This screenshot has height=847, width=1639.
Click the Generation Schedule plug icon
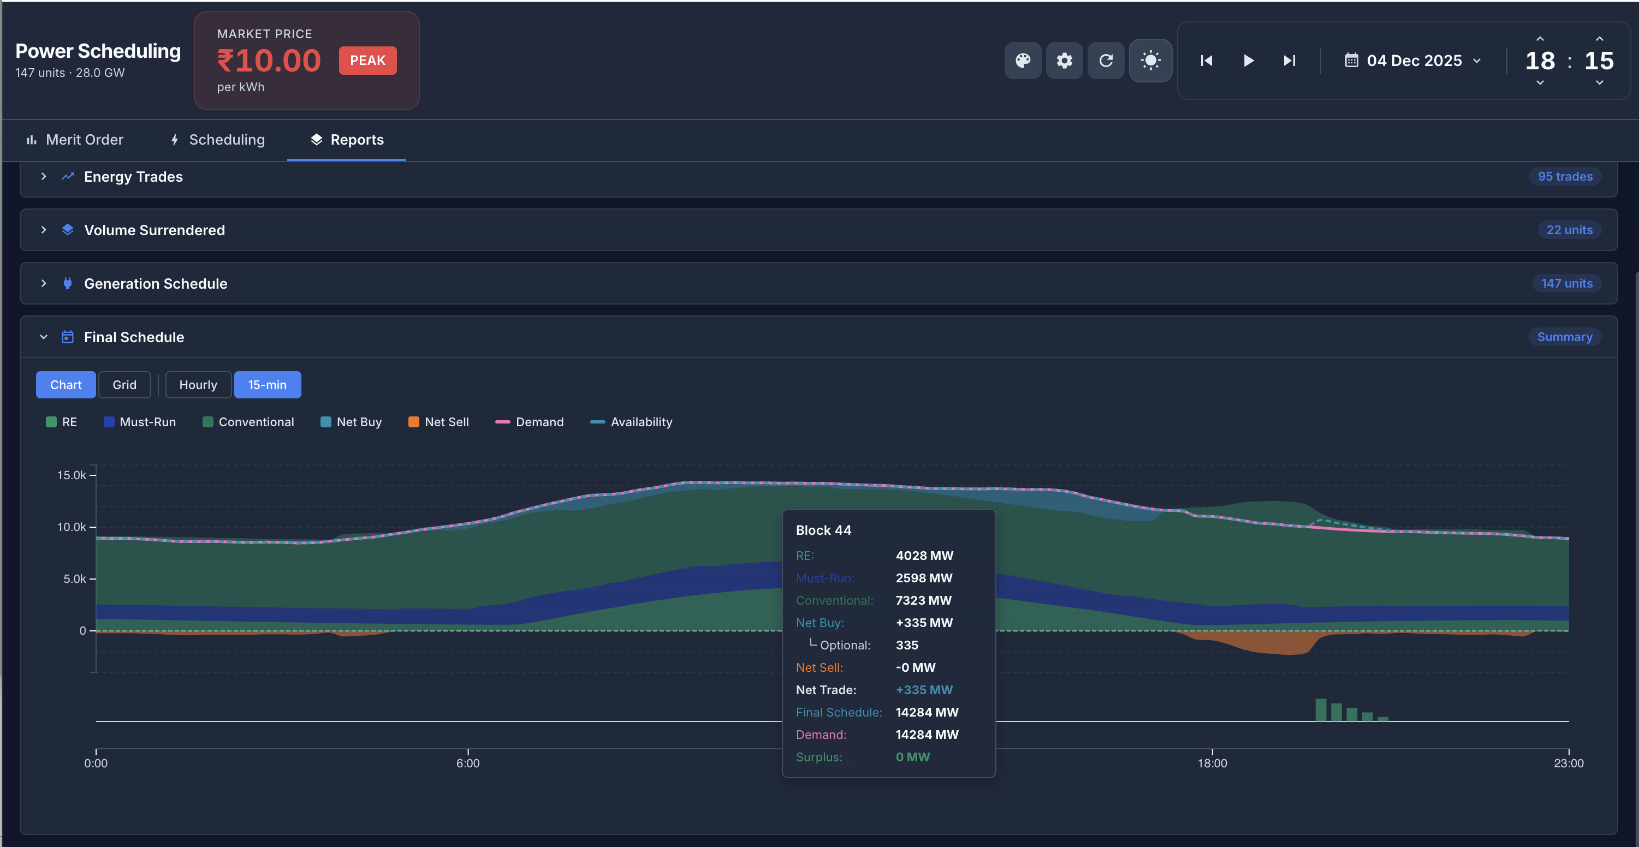[68, 283]
